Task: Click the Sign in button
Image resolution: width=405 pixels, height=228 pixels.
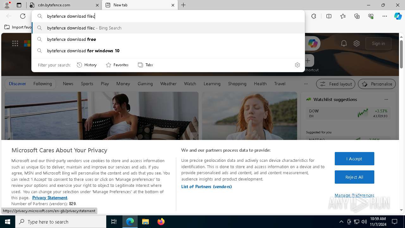Action: (378, 43)
